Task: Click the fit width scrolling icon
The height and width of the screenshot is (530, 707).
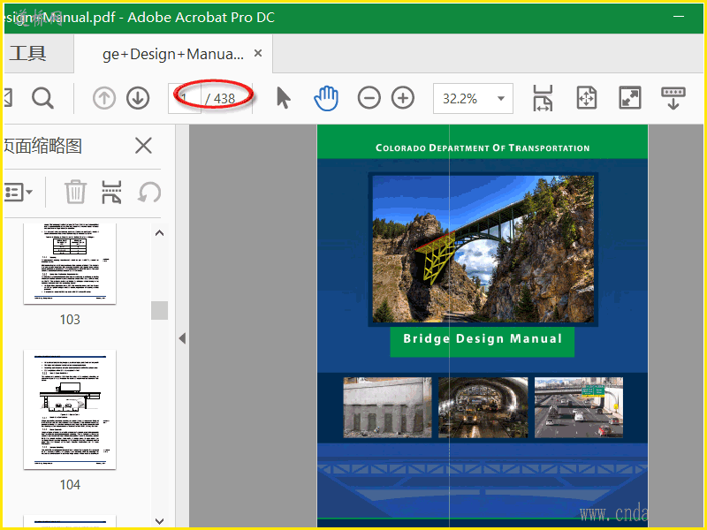Action: [x=543, y=98]
